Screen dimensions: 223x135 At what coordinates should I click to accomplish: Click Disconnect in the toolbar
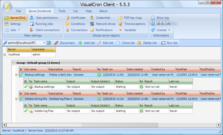(x=64, y=43)
